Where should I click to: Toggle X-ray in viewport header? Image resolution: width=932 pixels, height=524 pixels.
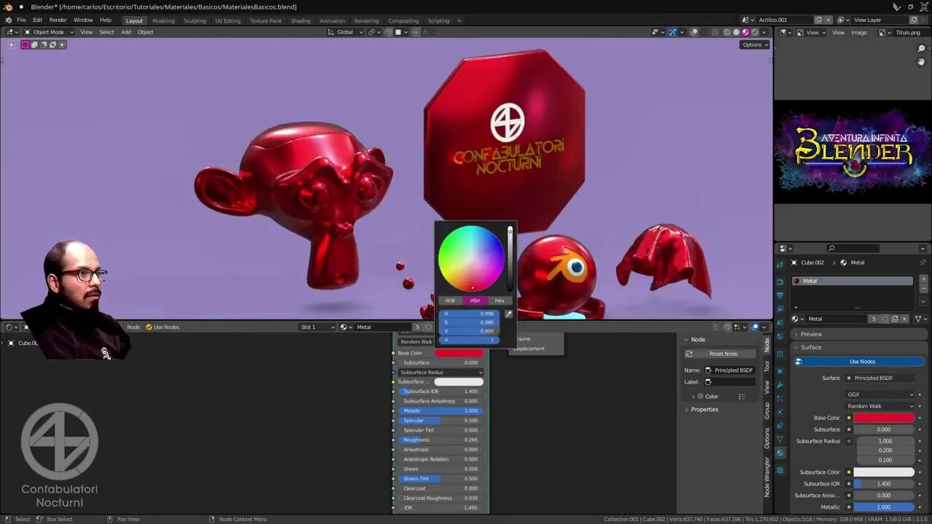[x=716, y=32]
